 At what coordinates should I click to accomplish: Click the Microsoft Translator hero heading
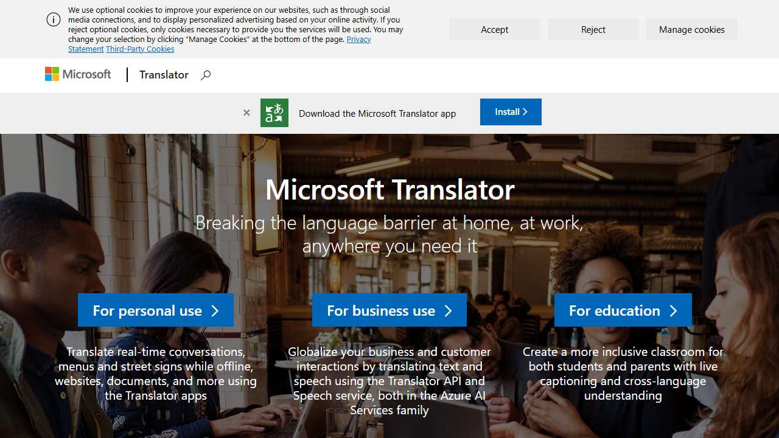coord(389,189)
